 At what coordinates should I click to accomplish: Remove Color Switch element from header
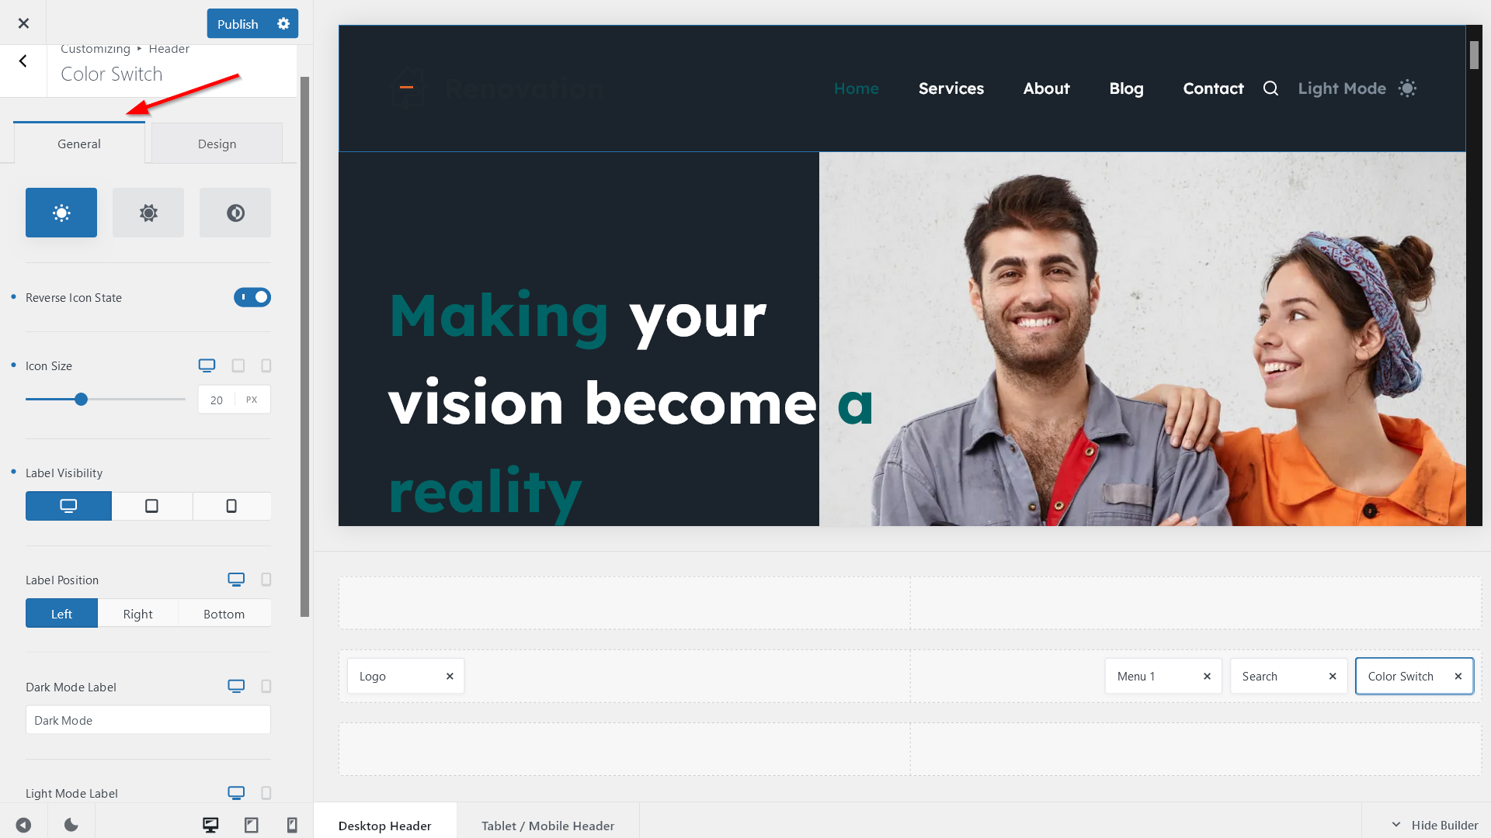pos(1458,675)
